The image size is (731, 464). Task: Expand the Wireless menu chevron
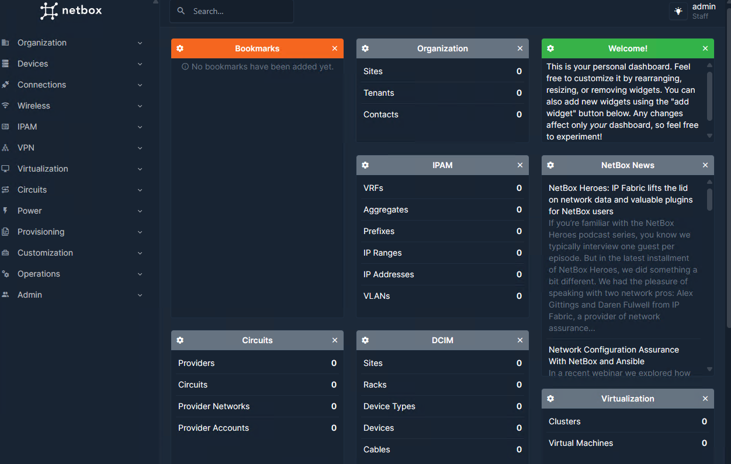pos(140,106)
